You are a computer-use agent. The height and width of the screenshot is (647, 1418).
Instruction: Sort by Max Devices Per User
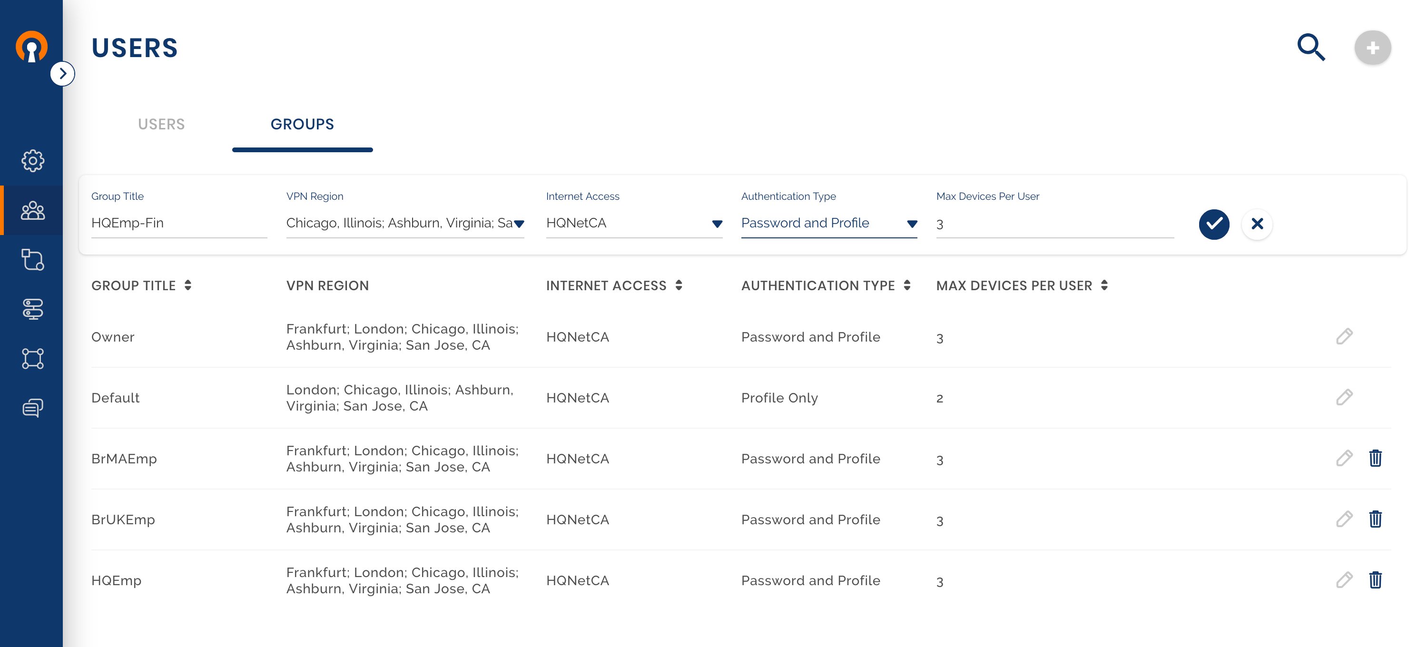(x=1103, y=285)
